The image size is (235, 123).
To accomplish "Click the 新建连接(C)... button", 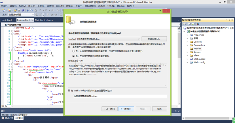I will (154, 39).
